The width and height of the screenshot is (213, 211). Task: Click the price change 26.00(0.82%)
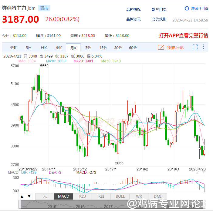point(62,19)
